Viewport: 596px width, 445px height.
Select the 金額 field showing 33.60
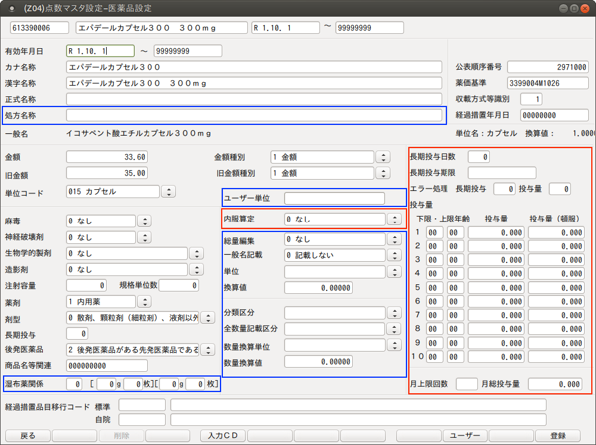(x=107, y=158)
